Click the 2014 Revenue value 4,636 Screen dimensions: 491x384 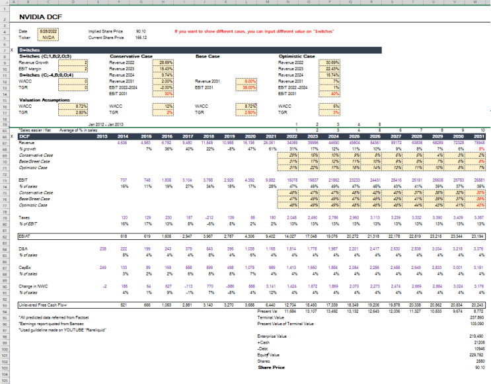122,143
